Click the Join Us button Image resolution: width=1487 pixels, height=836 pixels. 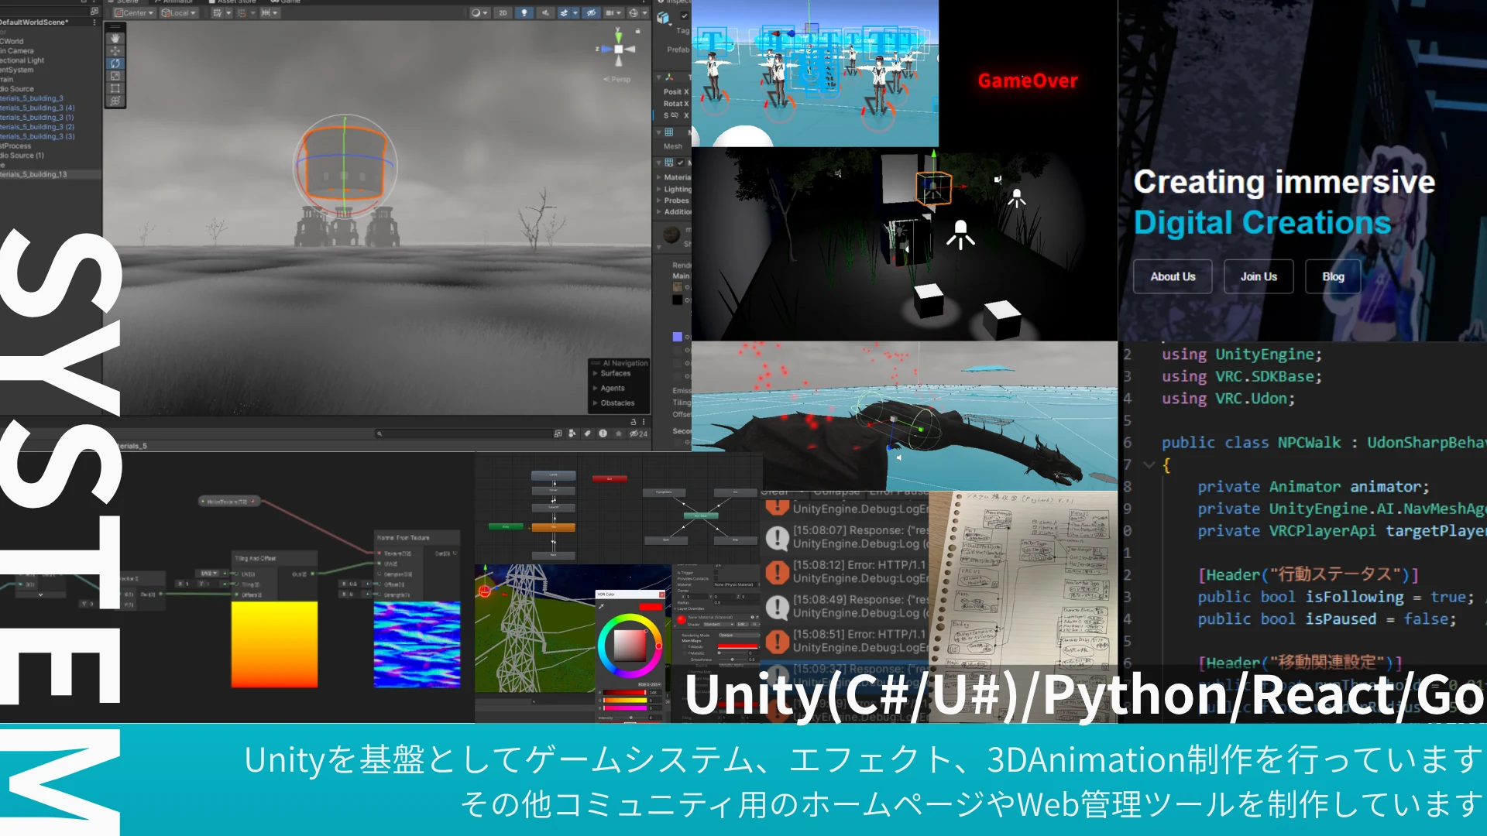coord(1259,276)
